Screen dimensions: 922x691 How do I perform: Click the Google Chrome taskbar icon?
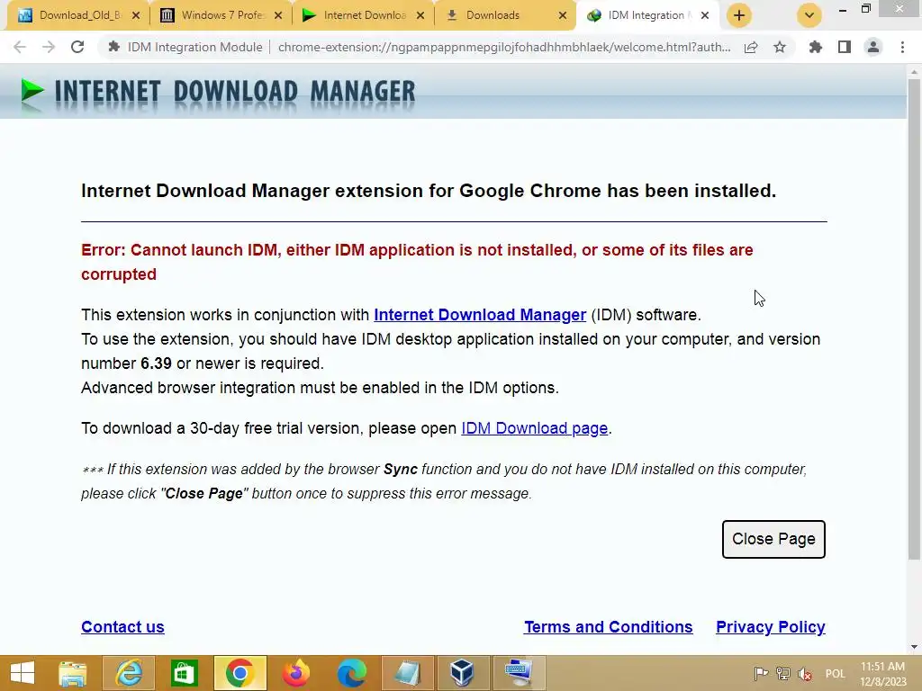tap(240, 673)
